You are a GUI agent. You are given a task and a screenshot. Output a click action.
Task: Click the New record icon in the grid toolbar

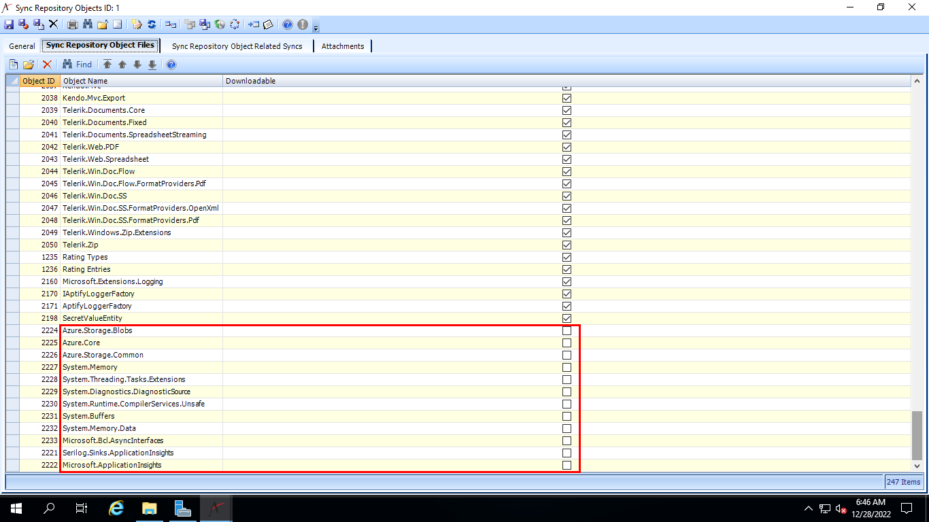tap(14, 65)
